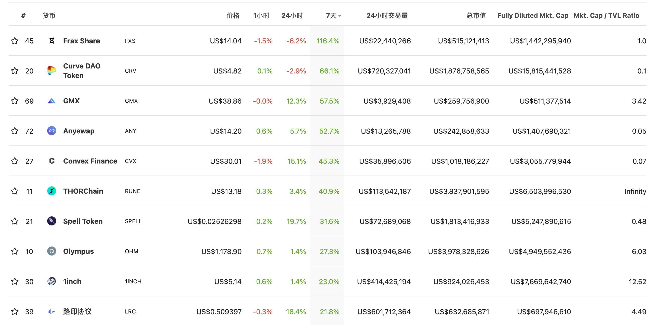Click the 1inch unicorn logo
Viewport: 657px width, 325px height.
click(x=51, y=281)
